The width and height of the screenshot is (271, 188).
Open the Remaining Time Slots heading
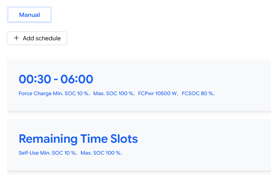(x=78, y=139)
